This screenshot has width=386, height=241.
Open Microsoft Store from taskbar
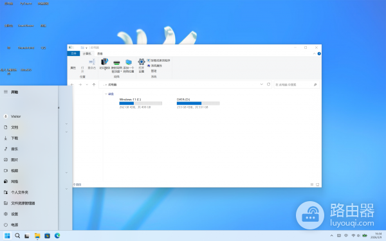coord(47,236)
